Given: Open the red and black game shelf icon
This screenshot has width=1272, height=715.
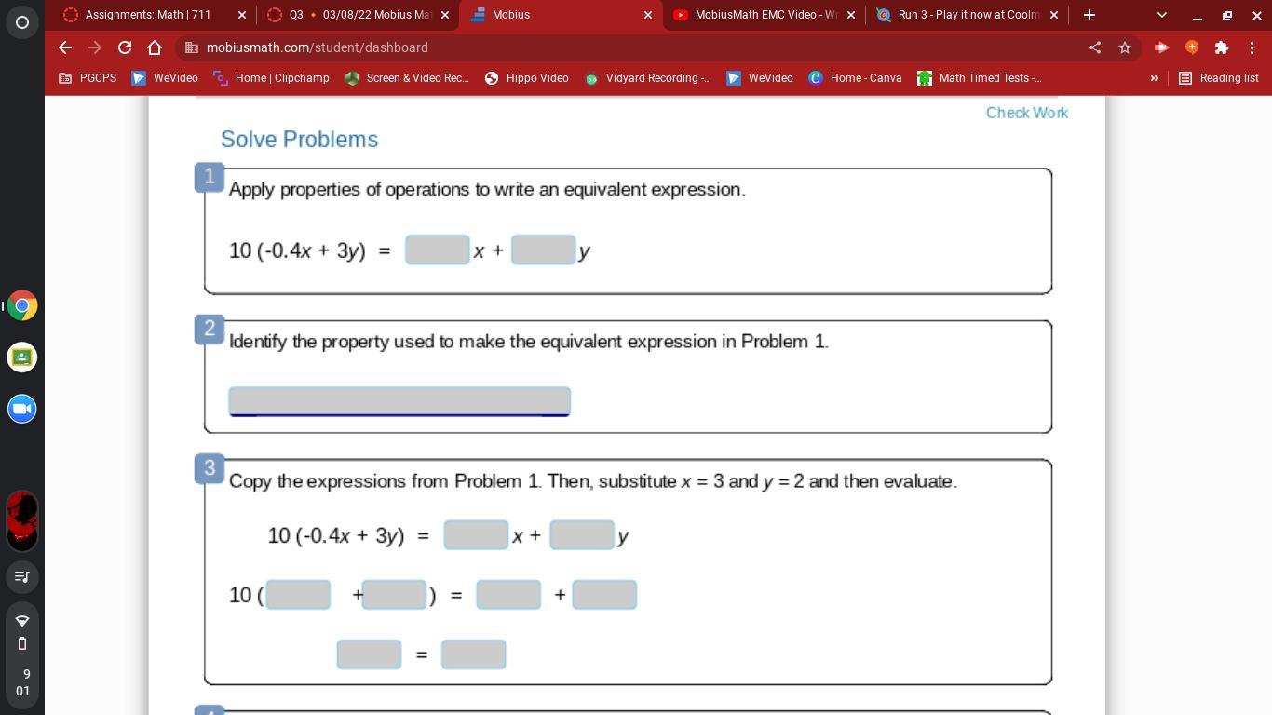Looking at the screenshot, I should pyautogui.click(x=22, y=520).
